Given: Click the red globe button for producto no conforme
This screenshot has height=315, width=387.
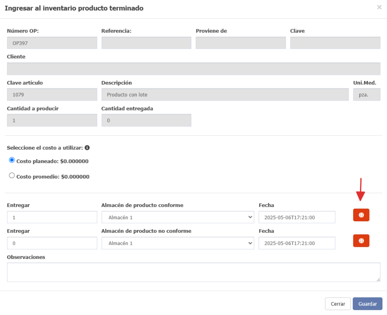Looking at the screenshot, I should (x=361, y=241).
